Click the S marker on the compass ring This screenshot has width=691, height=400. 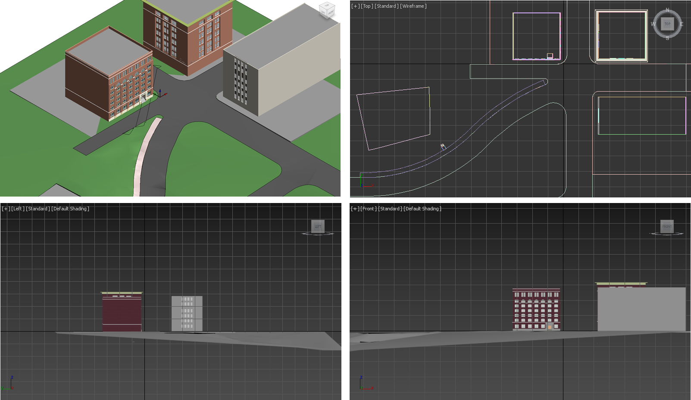point(668,38)
